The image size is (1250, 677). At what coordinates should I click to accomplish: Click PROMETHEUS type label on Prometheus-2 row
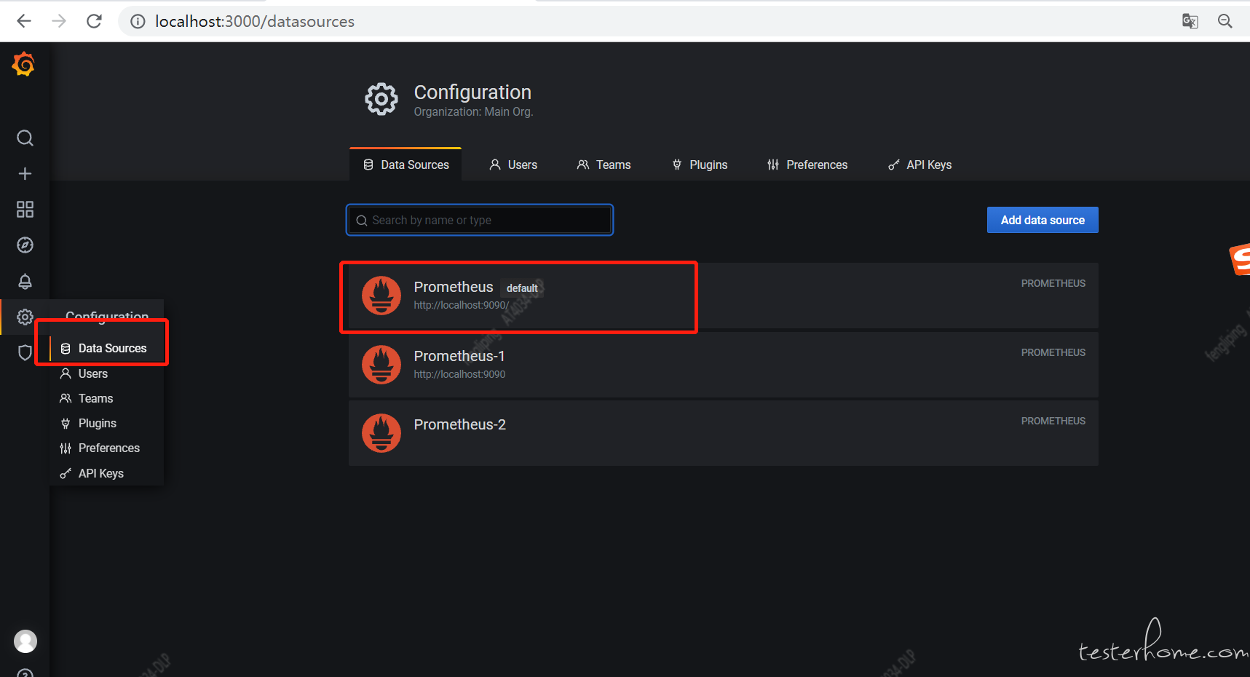click(x=1053, y=421)
